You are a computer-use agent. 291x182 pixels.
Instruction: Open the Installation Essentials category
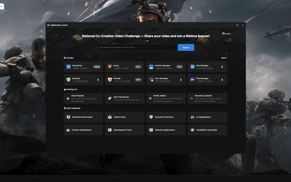[x=207, y=130]
